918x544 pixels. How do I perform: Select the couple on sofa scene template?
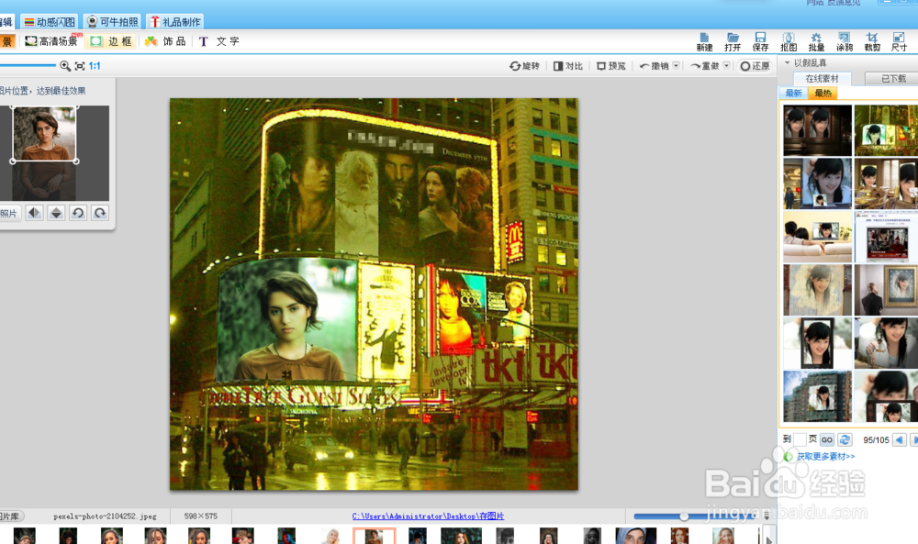[817, 237]
